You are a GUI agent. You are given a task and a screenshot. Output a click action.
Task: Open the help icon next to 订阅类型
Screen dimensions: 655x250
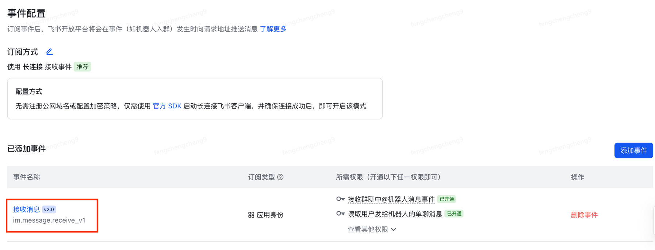coord(280,177)
